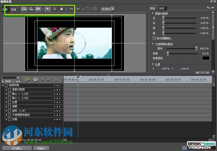This screenshot has height=151, width=217.
Task: Switch to 2D layout mode
Action: (x=24, y=9)
